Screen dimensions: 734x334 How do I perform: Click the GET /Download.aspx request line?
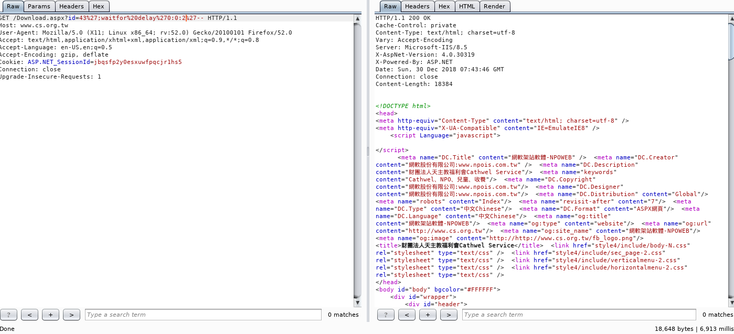(119, 18)
